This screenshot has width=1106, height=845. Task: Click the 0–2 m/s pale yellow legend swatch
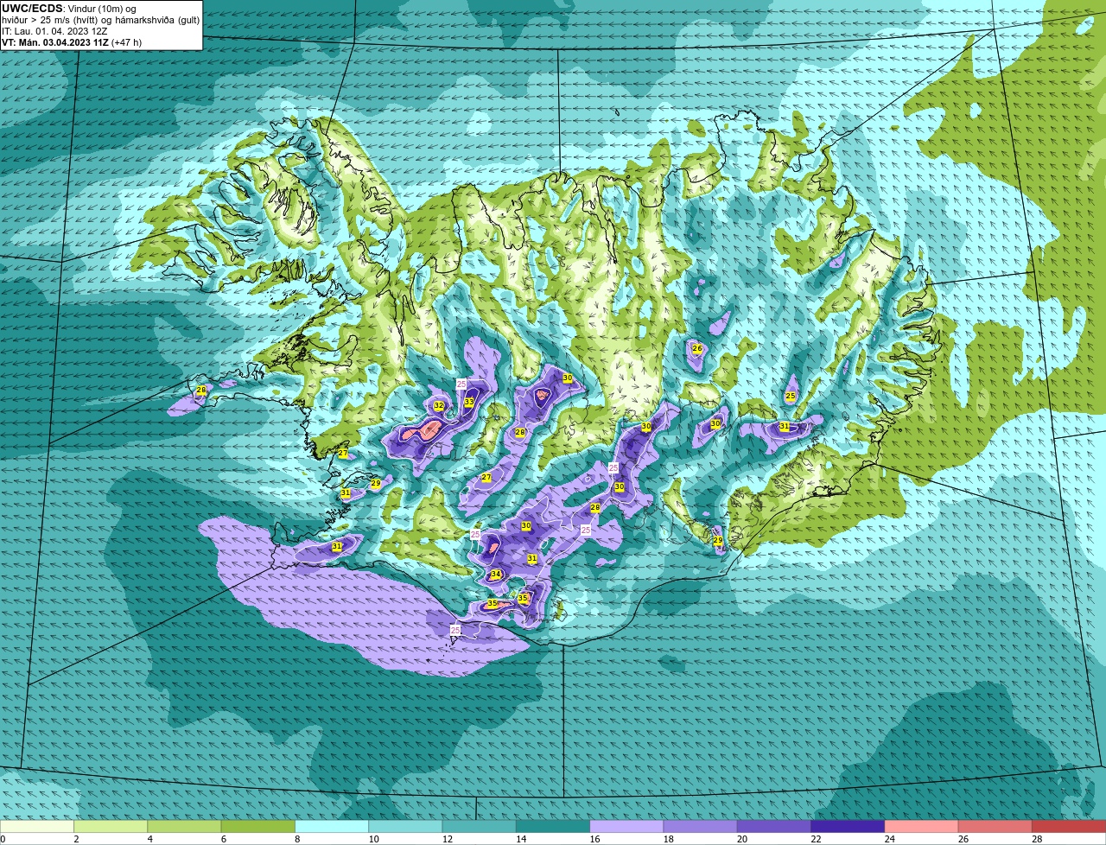click(37, 827)
